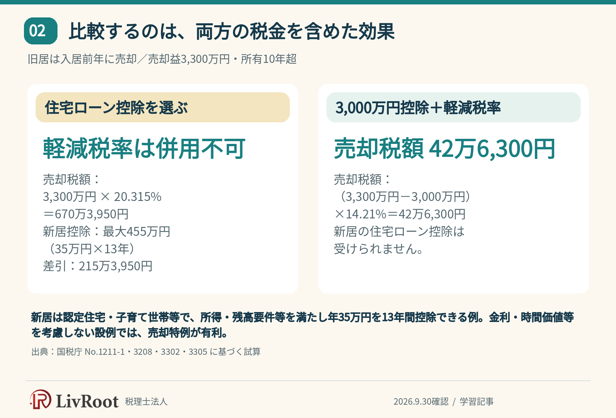
Task: Select the subtitle 旧居は入居前年に売却
Action: 82,59
